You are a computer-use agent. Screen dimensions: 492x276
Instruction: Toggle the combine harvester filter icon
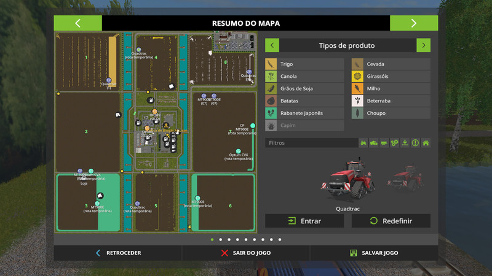374,143
